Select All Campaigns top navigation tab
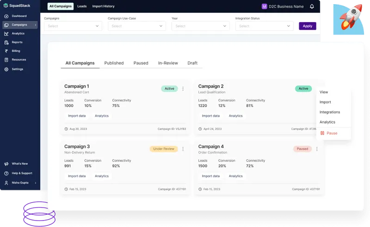This screenshot has height=227, width=370. [61, 6]
